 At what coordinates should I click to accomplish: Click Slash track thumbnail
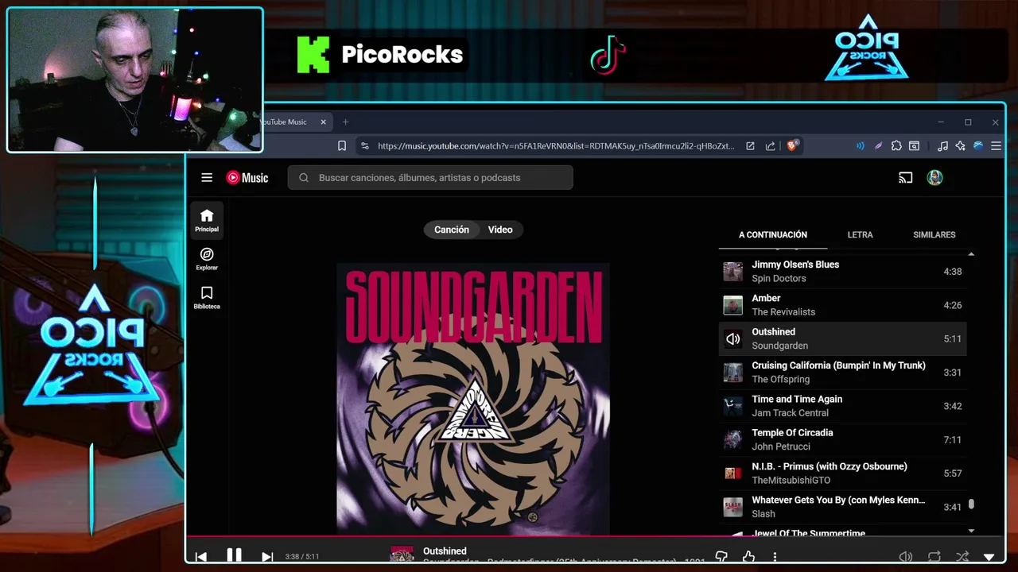coord(732,507)
